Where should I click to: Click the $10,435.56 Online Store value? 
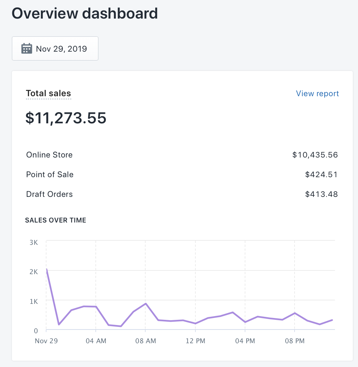click(315, 155)
